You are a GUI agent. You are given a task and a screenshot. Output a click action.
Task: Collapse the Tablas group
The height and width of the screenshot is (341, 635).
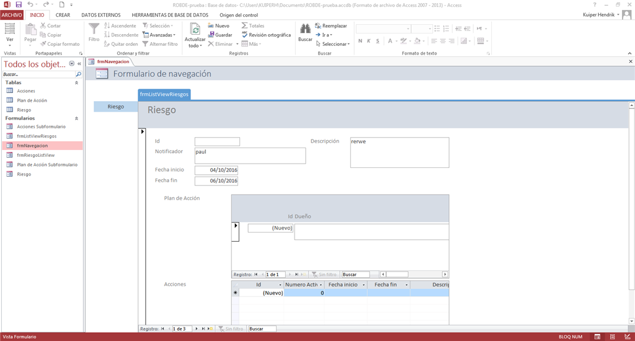(76, 82)
